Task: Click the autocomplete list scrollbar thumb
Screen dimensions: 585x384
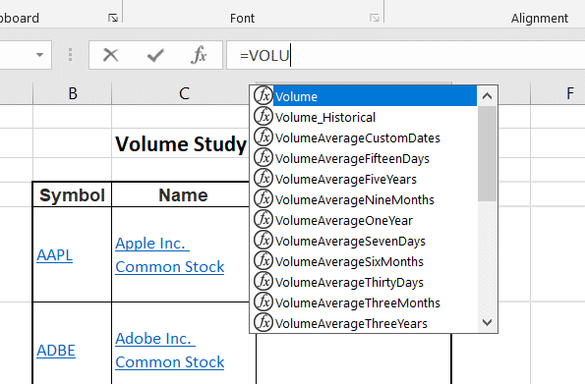Action: coord(487,153)
